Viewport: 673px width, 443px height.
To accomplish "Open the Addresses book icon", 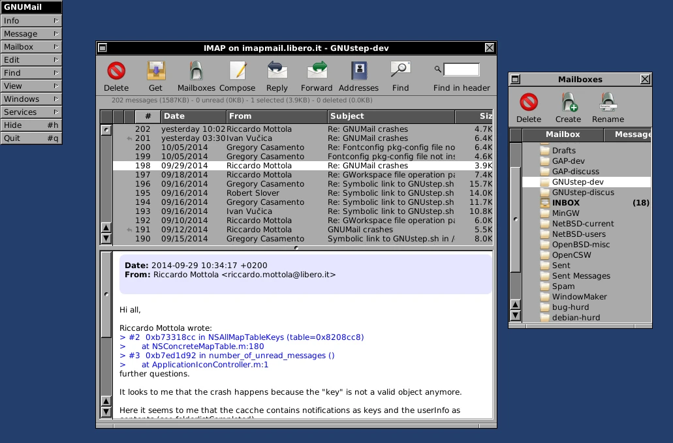I will 358,69.
